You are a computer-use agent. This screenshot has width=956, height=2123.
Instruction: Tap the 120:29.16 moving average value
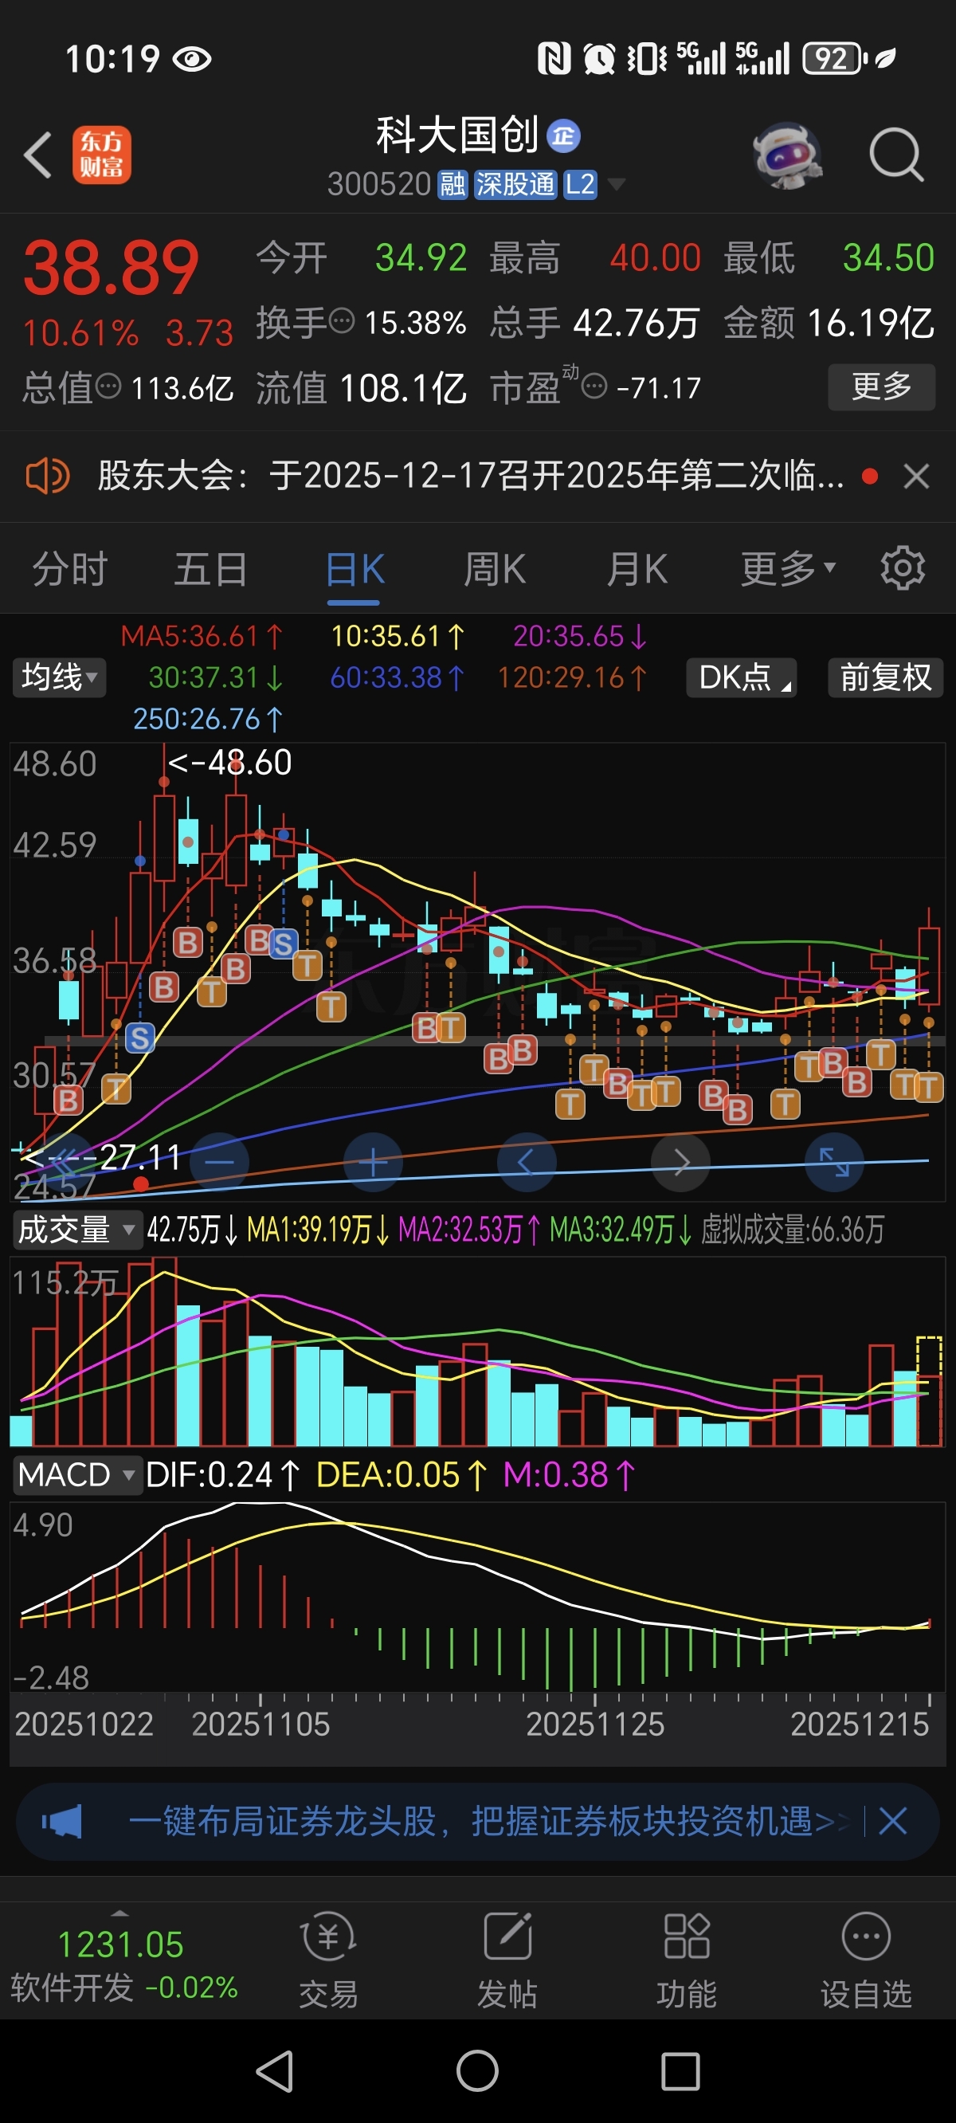[573, 677]
